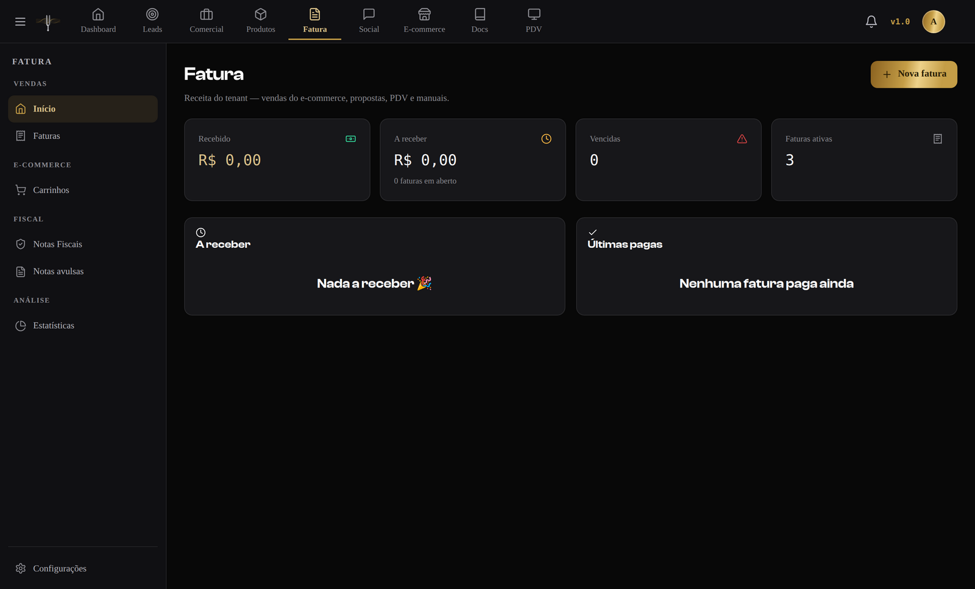Open the notifications bell

point(871,22)
